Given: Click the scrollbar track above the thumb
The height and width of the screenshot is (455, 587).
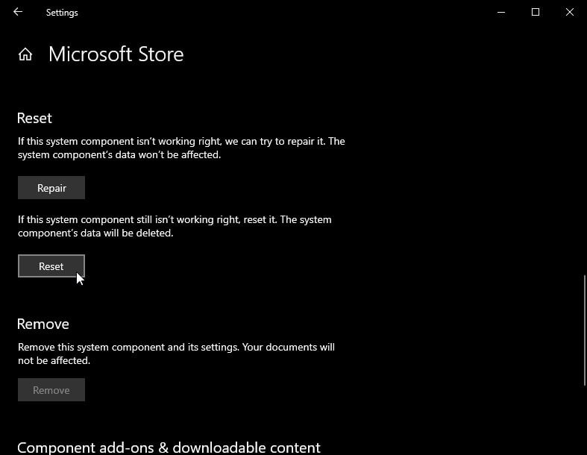Looking at the screenshot, I should pos(584,150).
